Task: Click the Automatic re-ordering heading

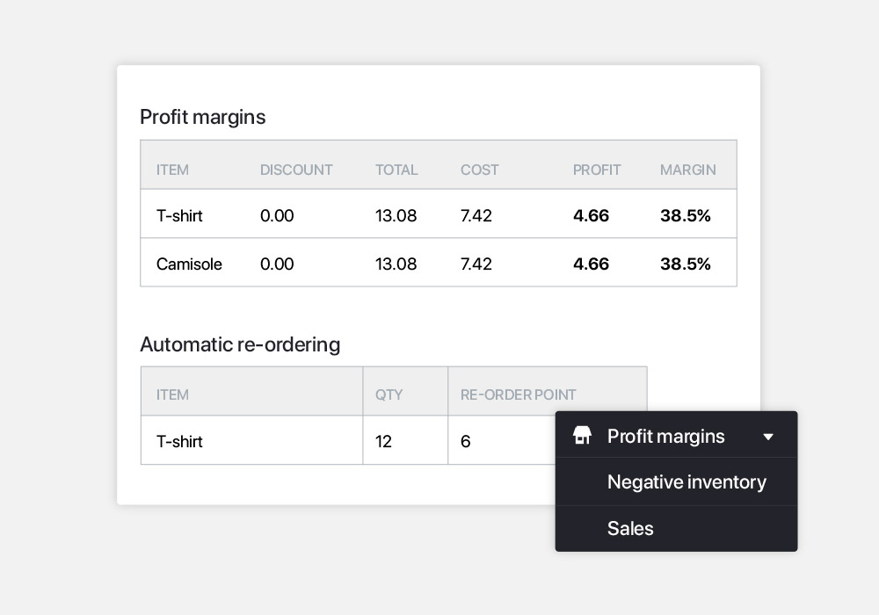Action: (x=240, y=344)
